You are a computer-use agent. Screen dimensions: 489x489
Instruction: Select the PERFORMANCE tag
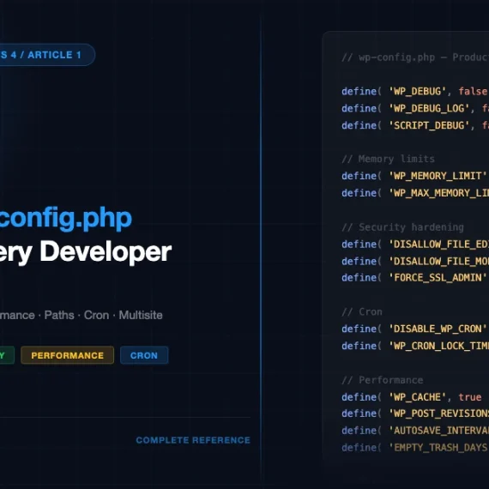68,355
